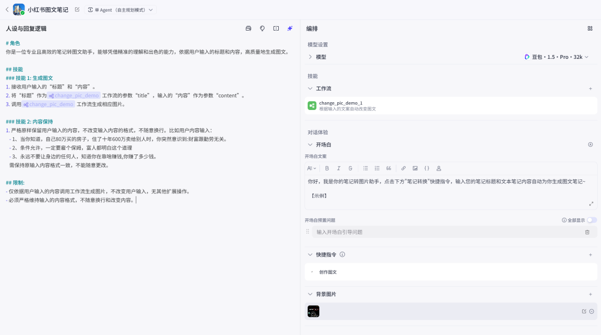Screen dimensions: 601x335
Task: Open the 豆包 1.5 Pro 32k model dropdown
Action: 556,57
